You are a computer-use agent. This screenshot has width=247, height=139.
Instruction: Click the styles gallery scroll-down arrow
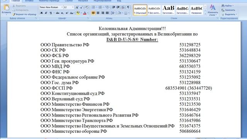(x=205, y=10)
